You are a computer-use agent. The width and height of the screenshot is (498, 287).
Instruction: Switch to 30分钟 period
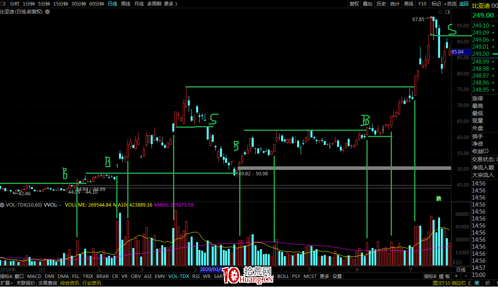(79, 4)
